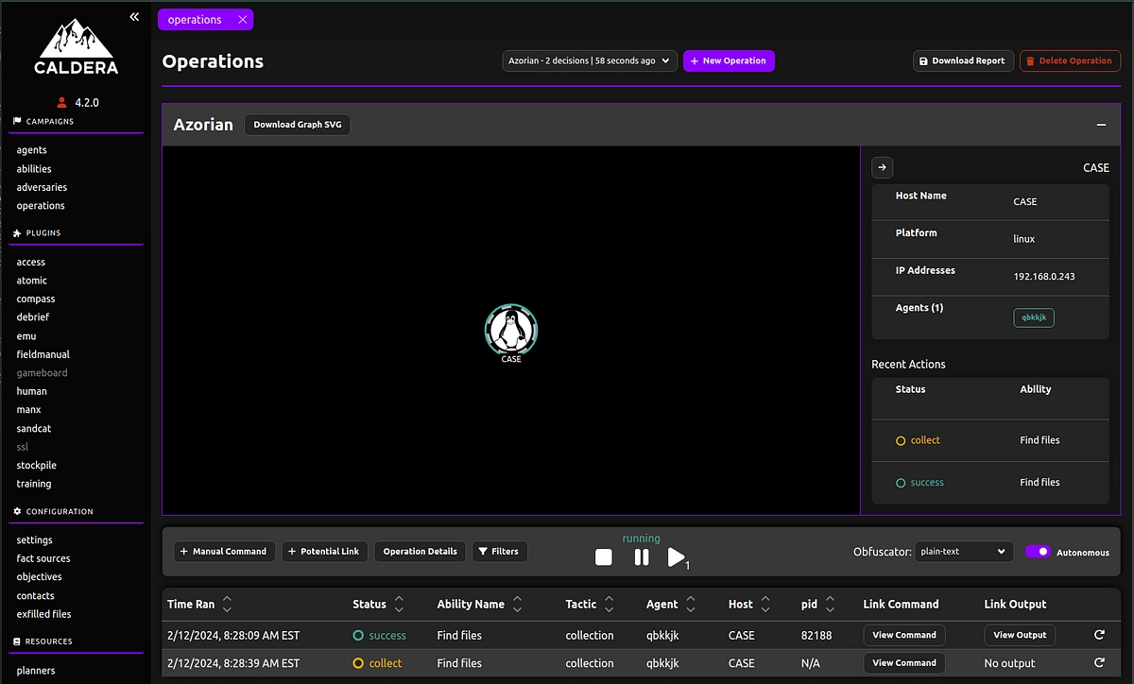1134x684 pixels.
Task: View Command for the collect row
Action: [x=904, y=662]
